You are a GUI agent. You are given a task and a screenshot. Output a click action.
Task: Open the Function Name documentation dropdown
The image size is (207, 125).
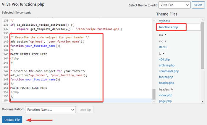pyautogui.click(x=50, y=110)
